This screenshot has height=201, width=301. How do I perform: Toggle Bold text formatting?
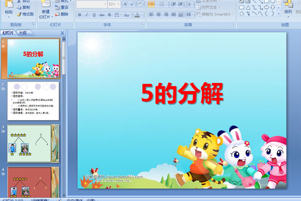pyautogui.click(x=80, y=14)
